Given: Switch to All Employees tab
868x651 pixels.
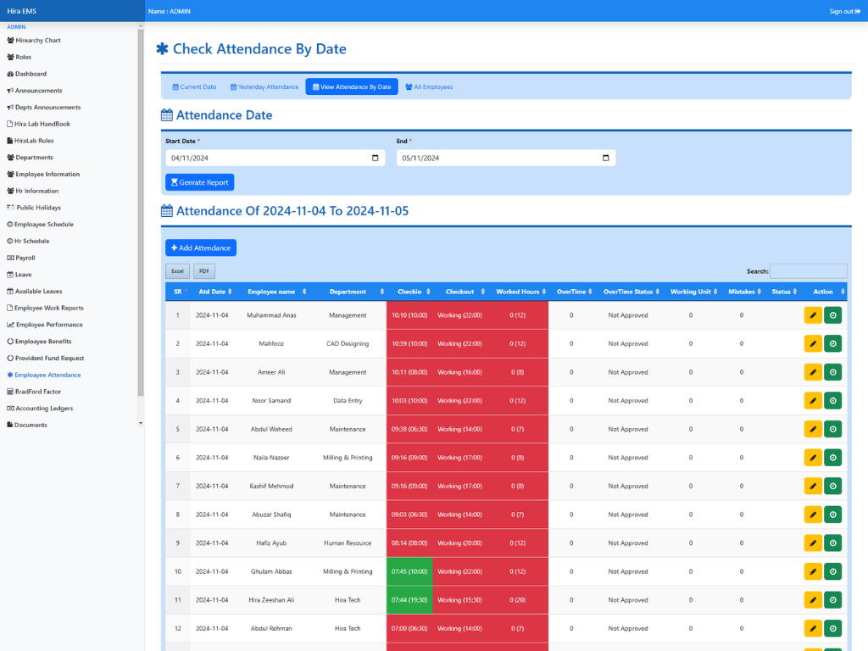Looking at the screenshot, I should [x=429, y=86].
